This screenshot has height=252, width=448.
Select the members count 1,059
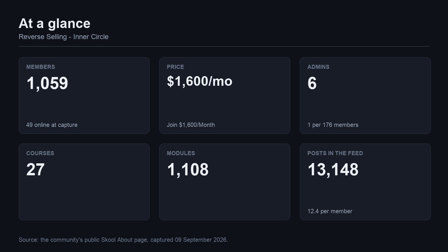click(x=47, y=83)
